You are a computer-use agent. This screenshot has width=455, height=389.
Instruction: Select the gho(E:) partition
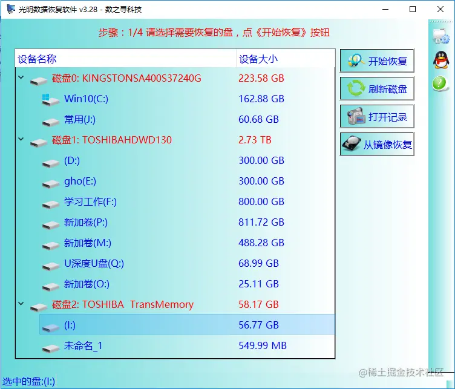tap(80, 181)
